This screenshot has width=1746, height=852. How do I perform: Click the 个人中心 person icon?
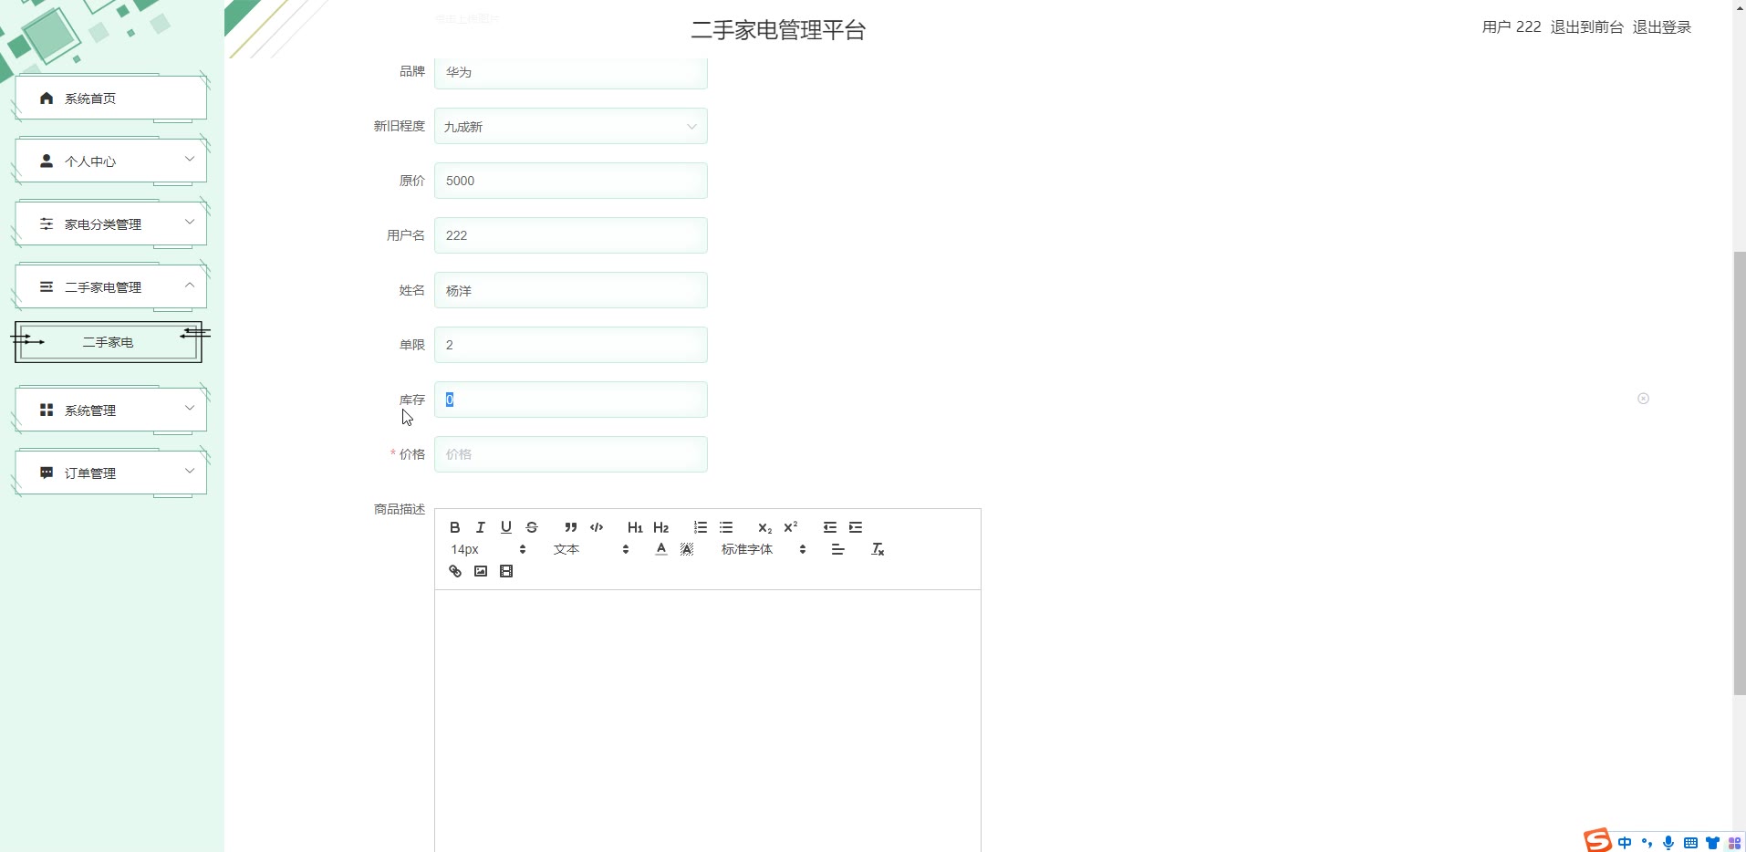[x=47, y=161]
